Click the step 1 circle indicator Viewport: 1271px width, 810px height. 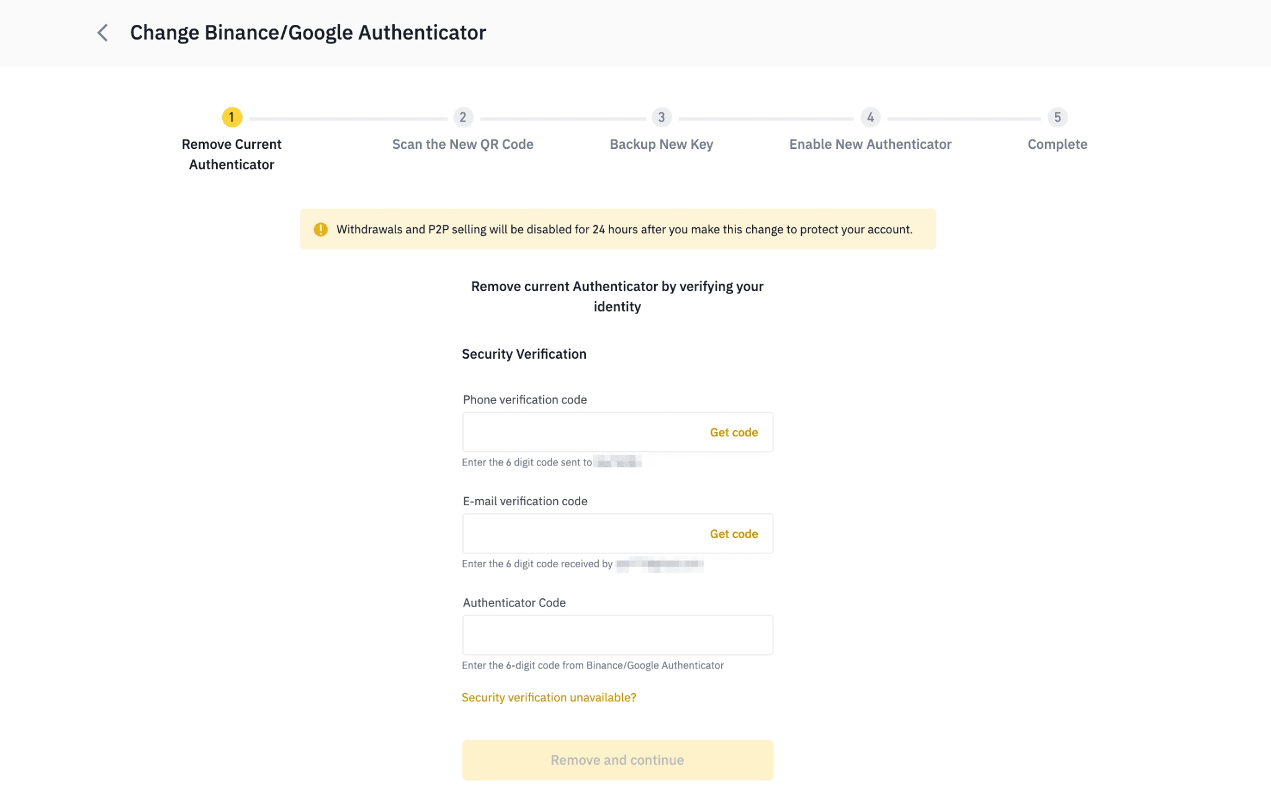(231, 117)
